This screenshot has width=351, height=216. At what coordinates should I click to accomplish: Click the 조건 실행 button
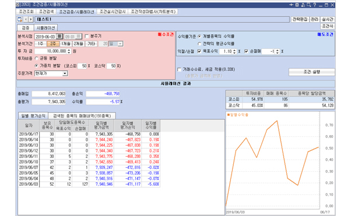click(311, 72)
